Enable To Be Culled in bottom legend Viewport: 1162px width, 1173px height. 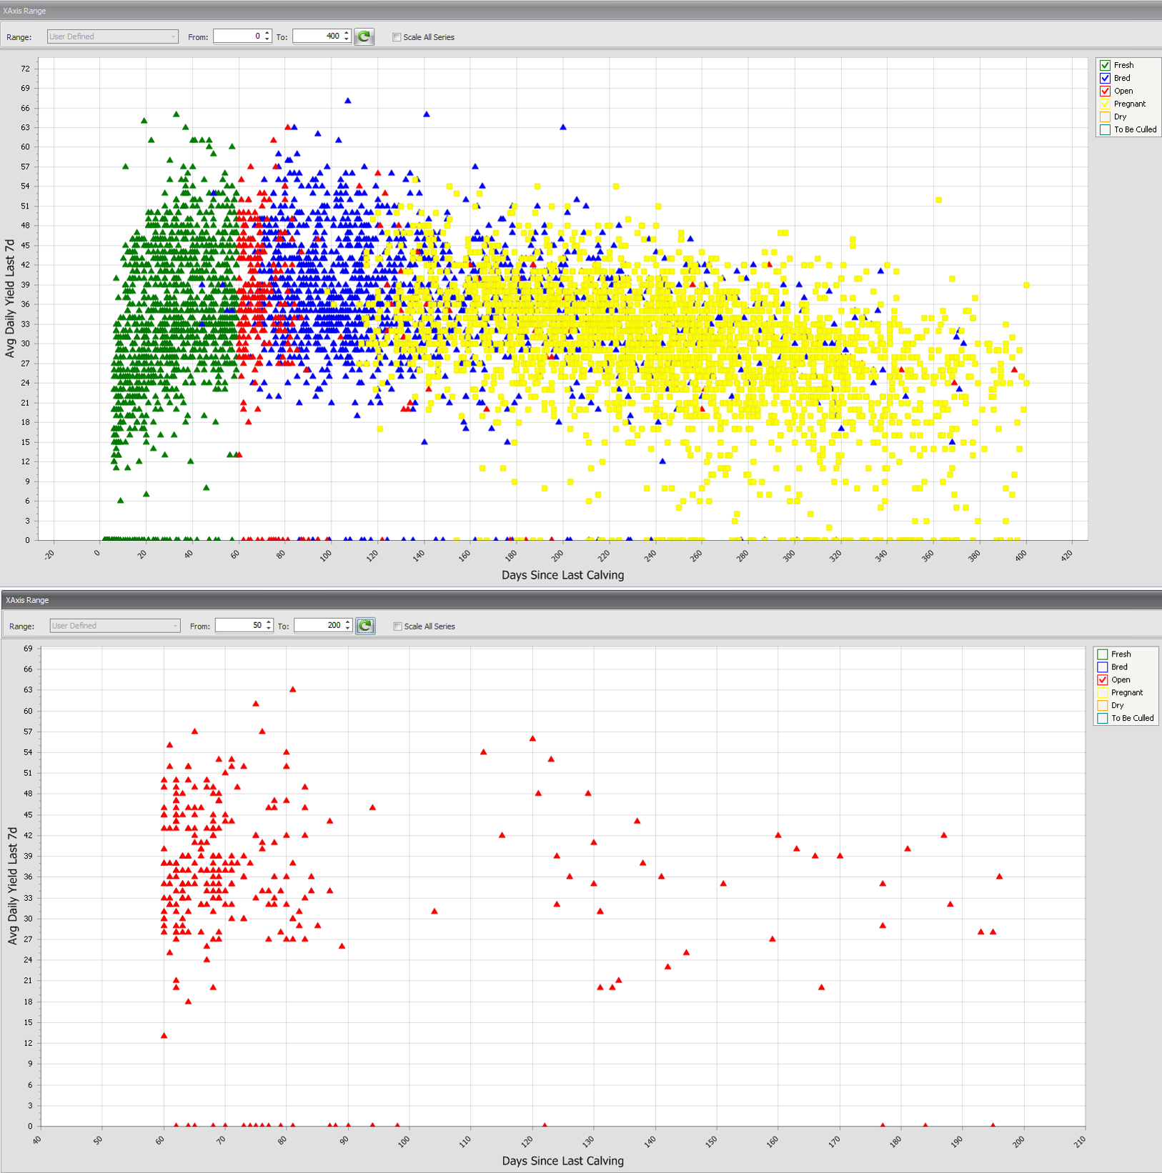coord(1102,718)
